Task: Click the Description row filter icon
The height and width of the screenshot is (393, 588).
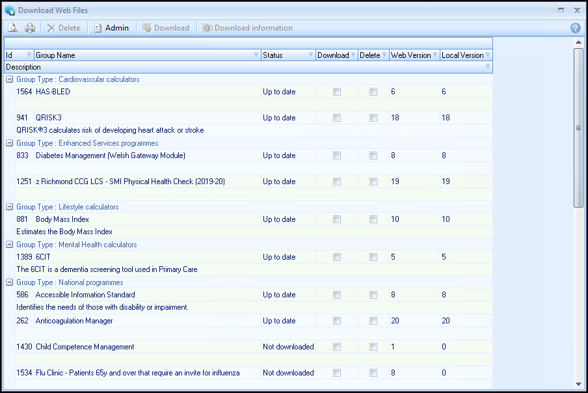Action: [x=488, y=67]
